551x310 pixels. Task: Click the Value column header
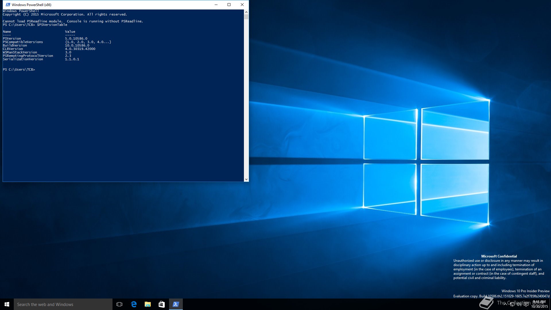[70, 32]
